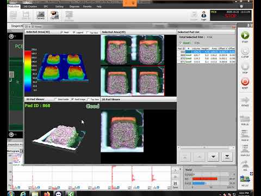Toggle Top View checkbox in 3D Pad Viewer
Screen dimensions: 261x196
click(x=88, y=99)
